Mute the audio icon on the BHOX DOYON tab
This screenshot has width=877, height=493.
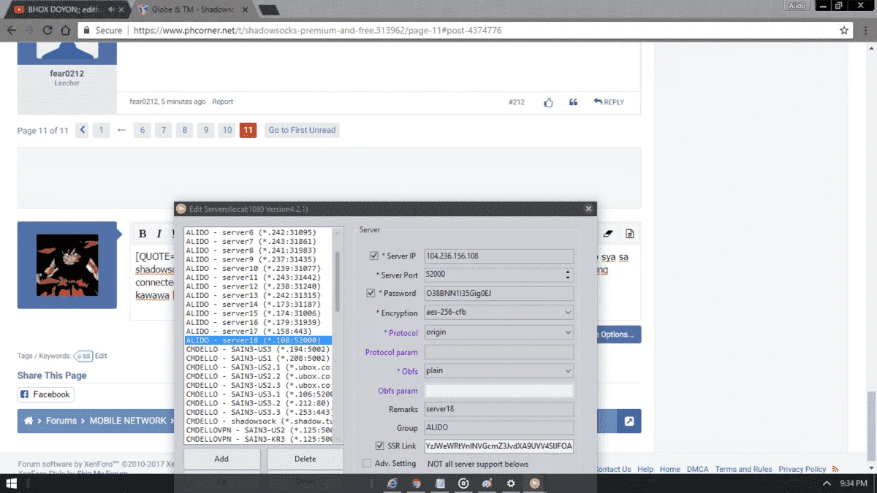pos(111,9)
